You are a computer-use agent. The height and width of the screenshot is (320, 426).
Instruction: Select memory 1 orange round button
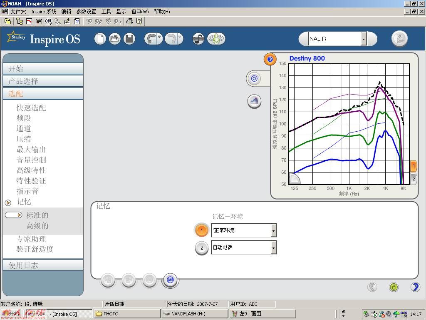pyautogui.click(x=202, y=230)
